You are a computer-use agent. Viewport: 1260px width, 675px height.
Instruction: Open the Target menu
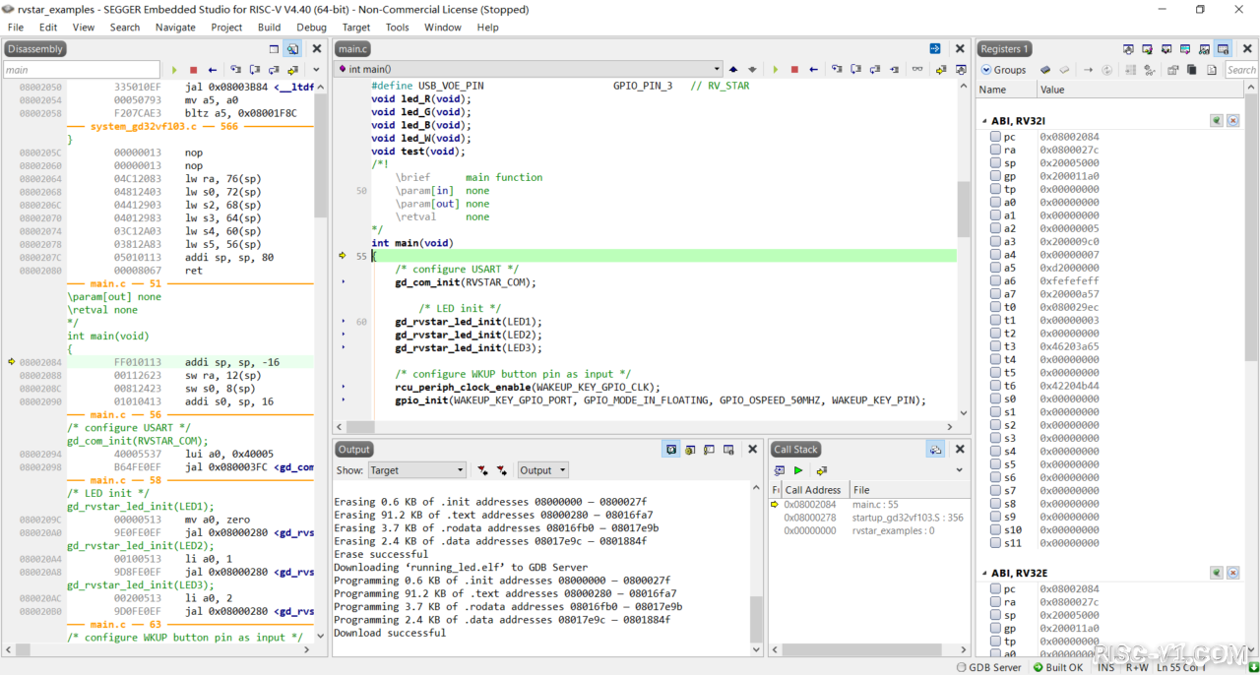(x=355, y=28)
